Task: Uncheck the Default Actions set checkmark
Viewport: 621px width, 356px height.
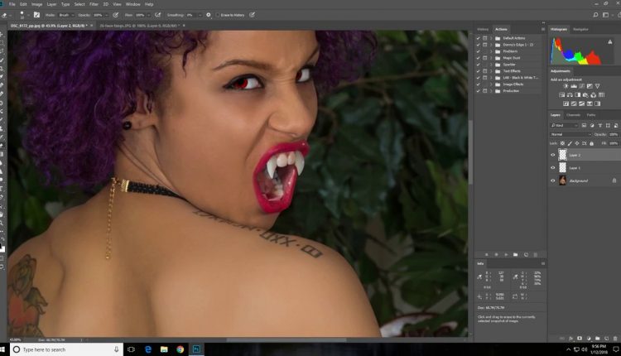Action: 479,38
